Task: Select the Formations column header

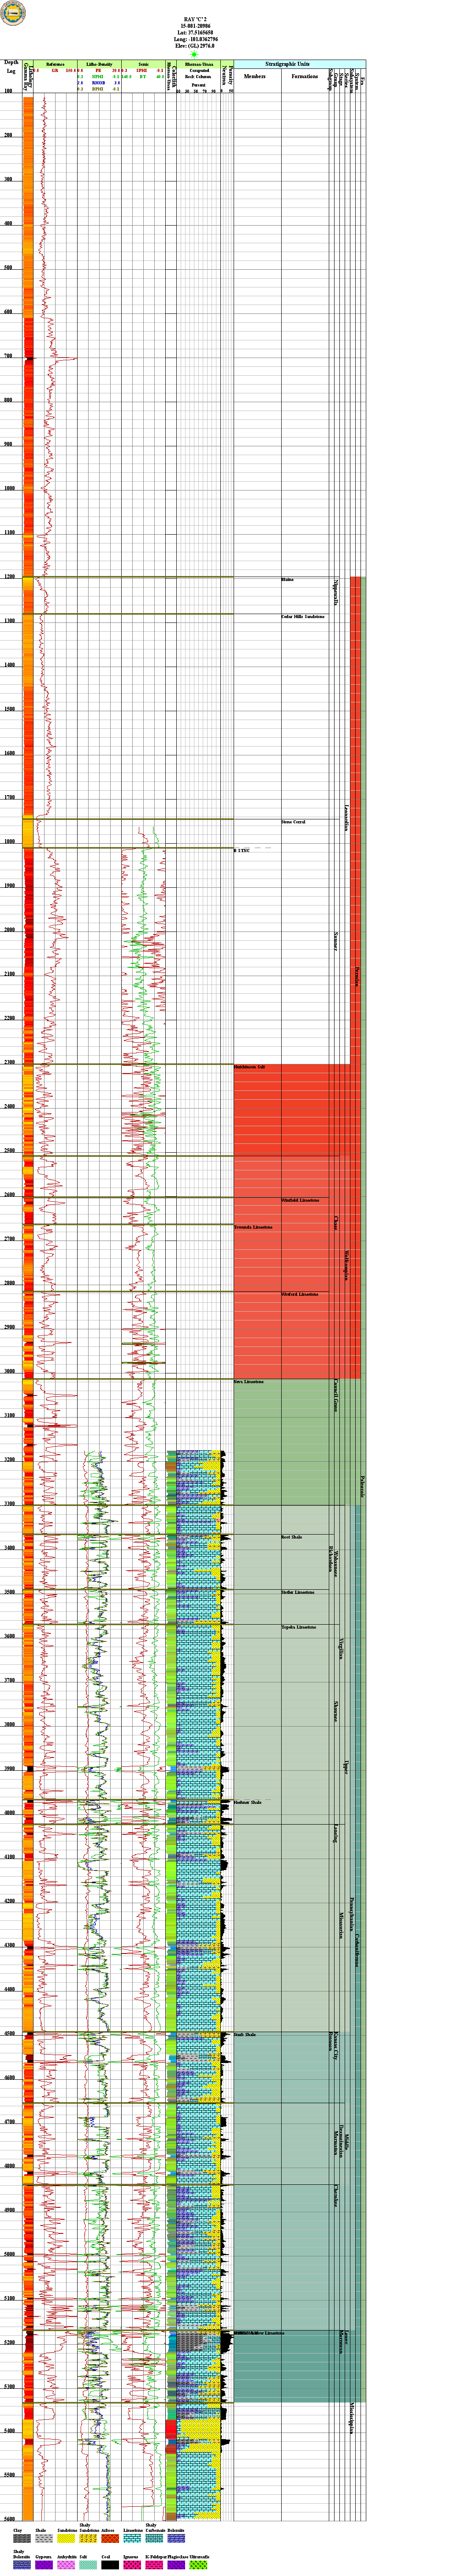Action: pyautogui.click(x=305, y=76)
